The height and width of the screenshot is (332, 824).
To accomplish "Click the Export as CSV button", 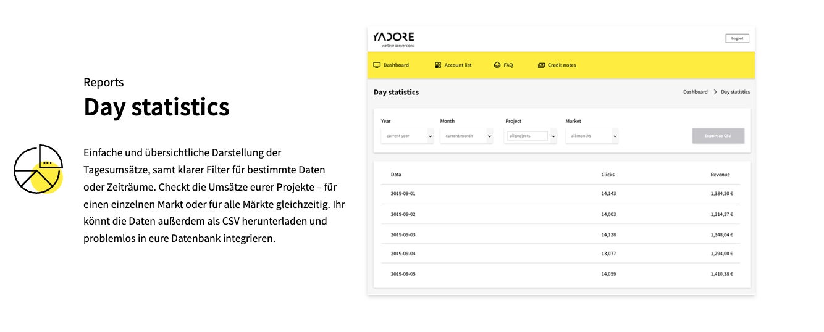I will (718, 136).
